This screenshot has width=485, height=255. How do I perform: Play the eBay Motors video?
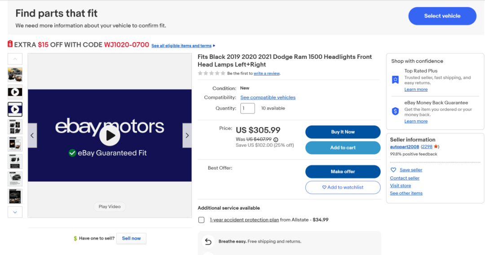110,135
